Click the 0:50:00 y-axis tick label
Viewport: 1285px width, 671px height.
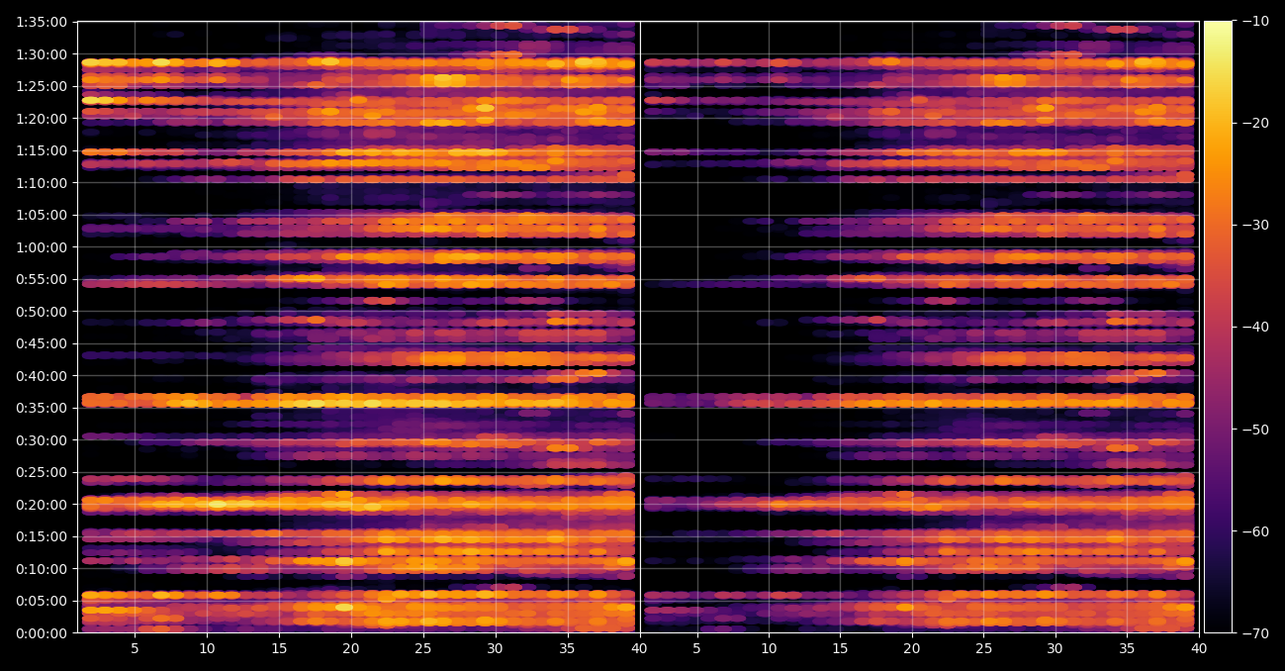pyautogui.click(x=42, y=311)
